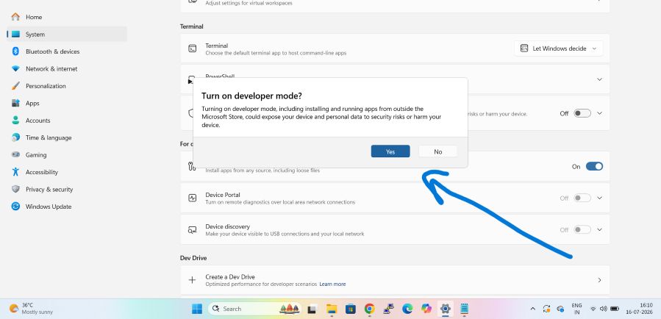Open Create a Dev Drive chevron

tap(599, 280)
